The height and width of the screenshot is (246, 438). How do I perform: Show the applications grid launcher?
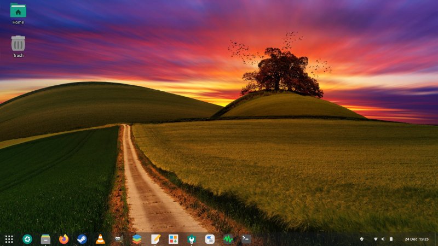click(x=9, y=239)
